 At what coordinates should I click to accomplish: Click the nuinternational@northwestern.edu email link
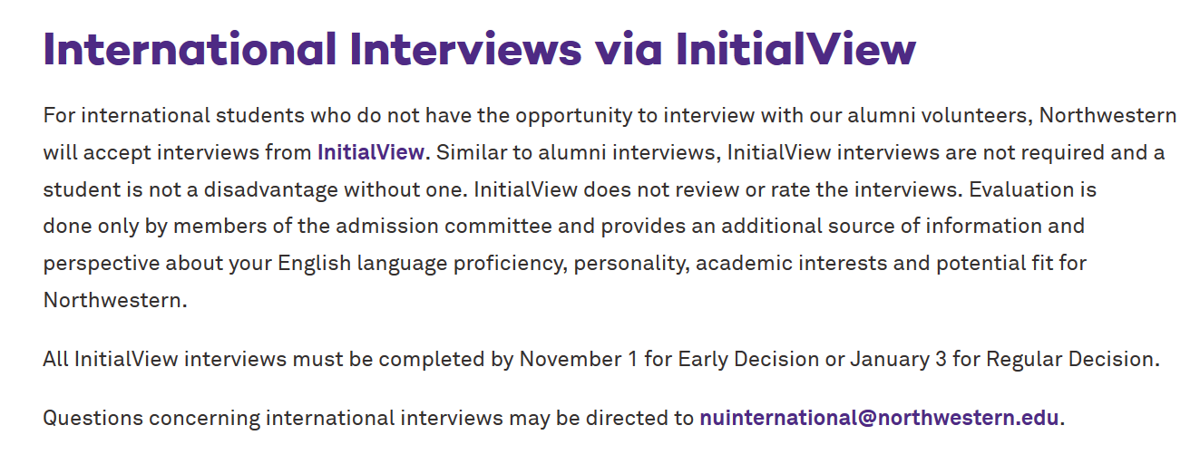pyautogui.click(x=879, y=419)
